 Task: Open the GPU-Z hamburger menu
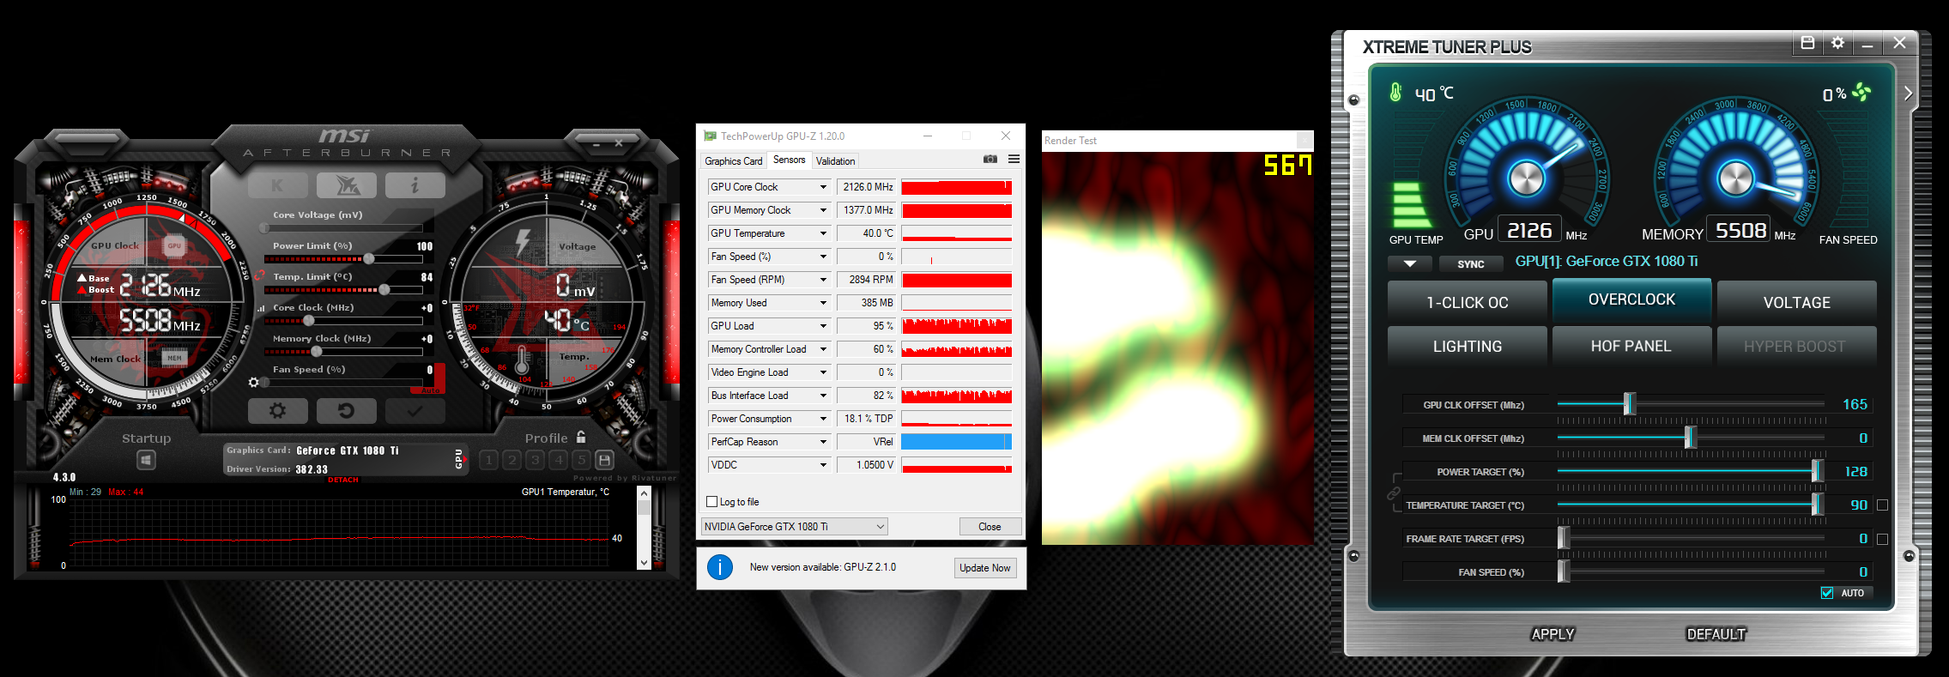click(1014, 160)
